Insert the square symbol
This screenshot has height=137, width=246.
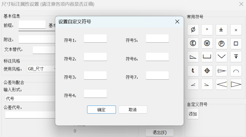pyautogui.click(x=236, y=44)
